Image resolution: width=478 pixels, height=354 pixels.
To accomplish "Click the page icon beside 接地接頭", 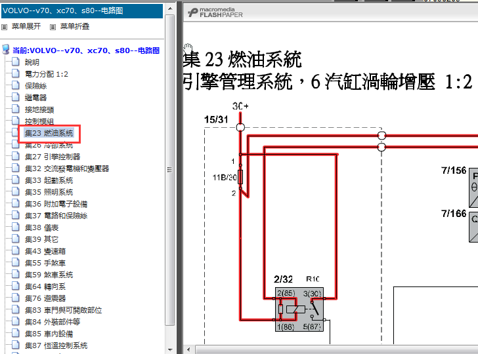I will tap(16, 109).
